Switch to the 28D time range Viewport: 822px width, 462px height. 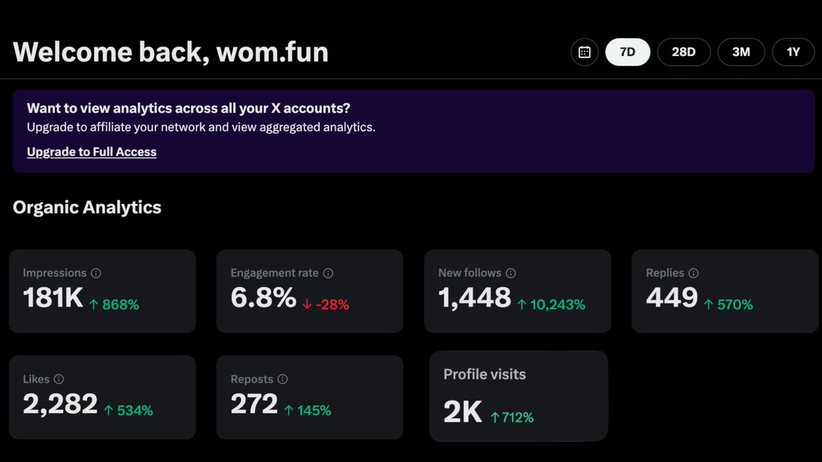click(x=684, y=52)
